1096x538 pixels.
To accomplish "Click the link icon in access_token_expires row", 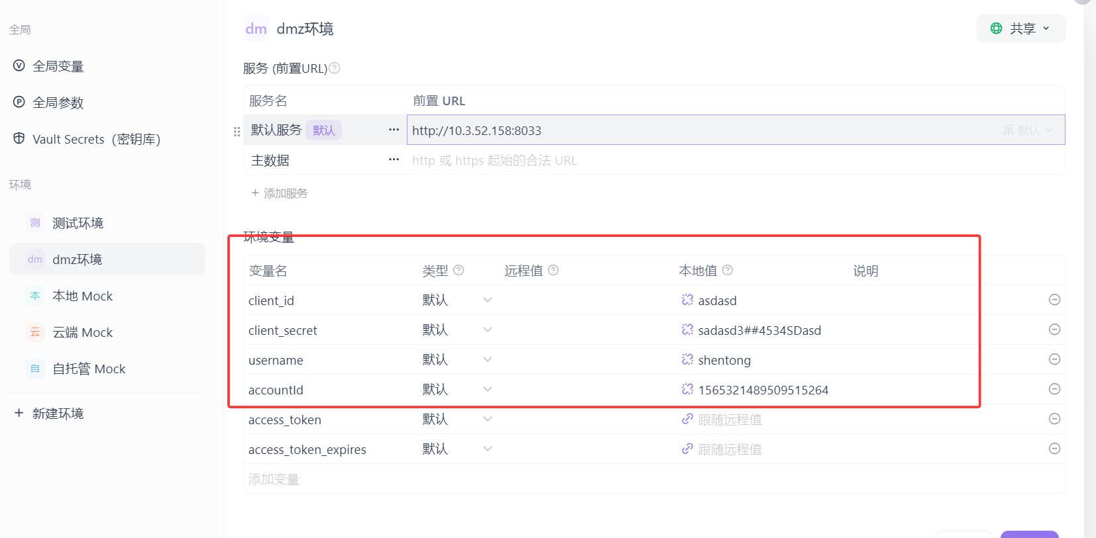I will (687, 449).
